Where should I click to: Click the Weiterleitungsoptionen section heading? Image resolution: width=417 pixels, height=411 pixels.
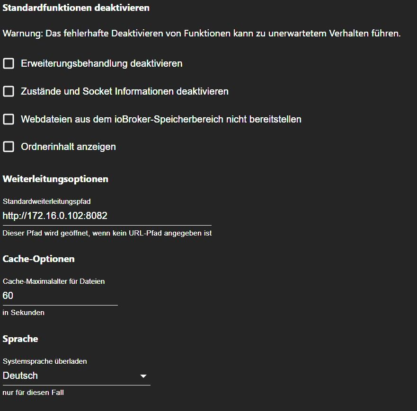tap(55, 179)
